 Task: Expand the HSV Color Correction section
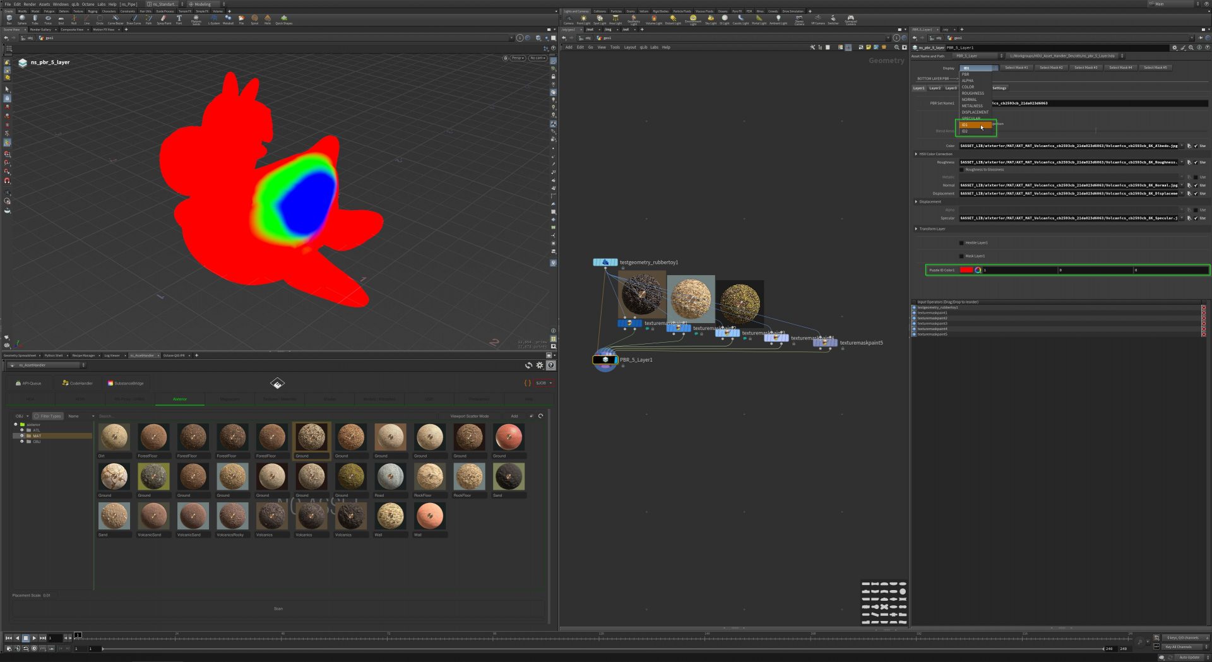point(916,154)
